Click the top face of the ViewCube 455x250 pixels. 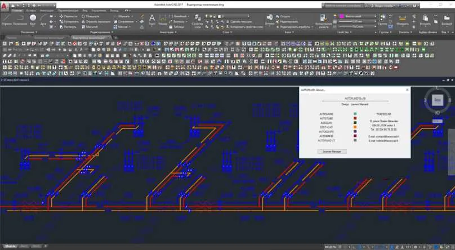pyautogui.click(x=438, y=100)
